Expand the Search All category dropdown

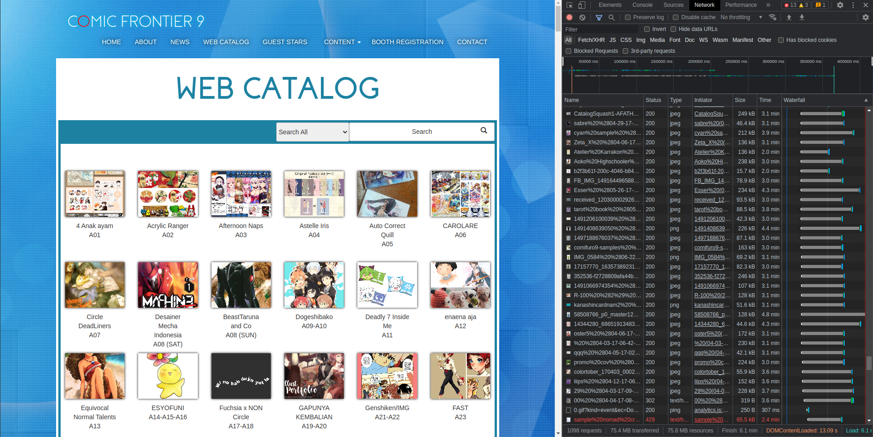tap(312, 132)
